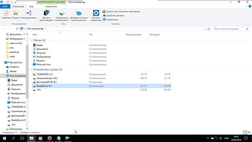Sort by the Свободно column header
Image resolution: width=252 pixels, height=142 pixels.
coord(154,34)
